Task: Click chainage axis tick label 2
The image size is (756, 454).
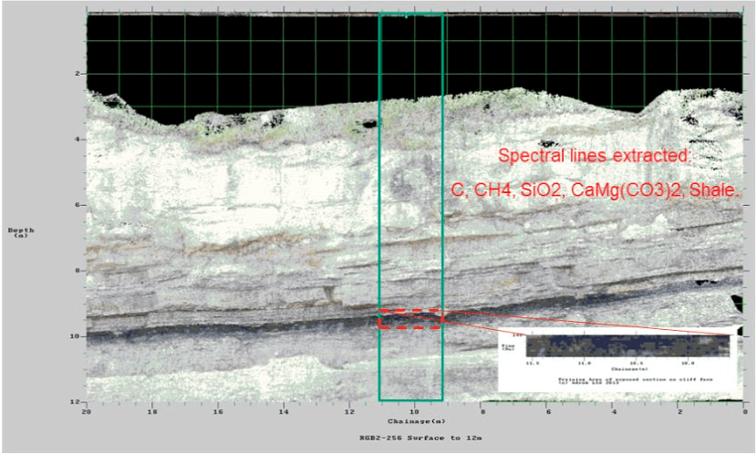Action: click(679, 412)
